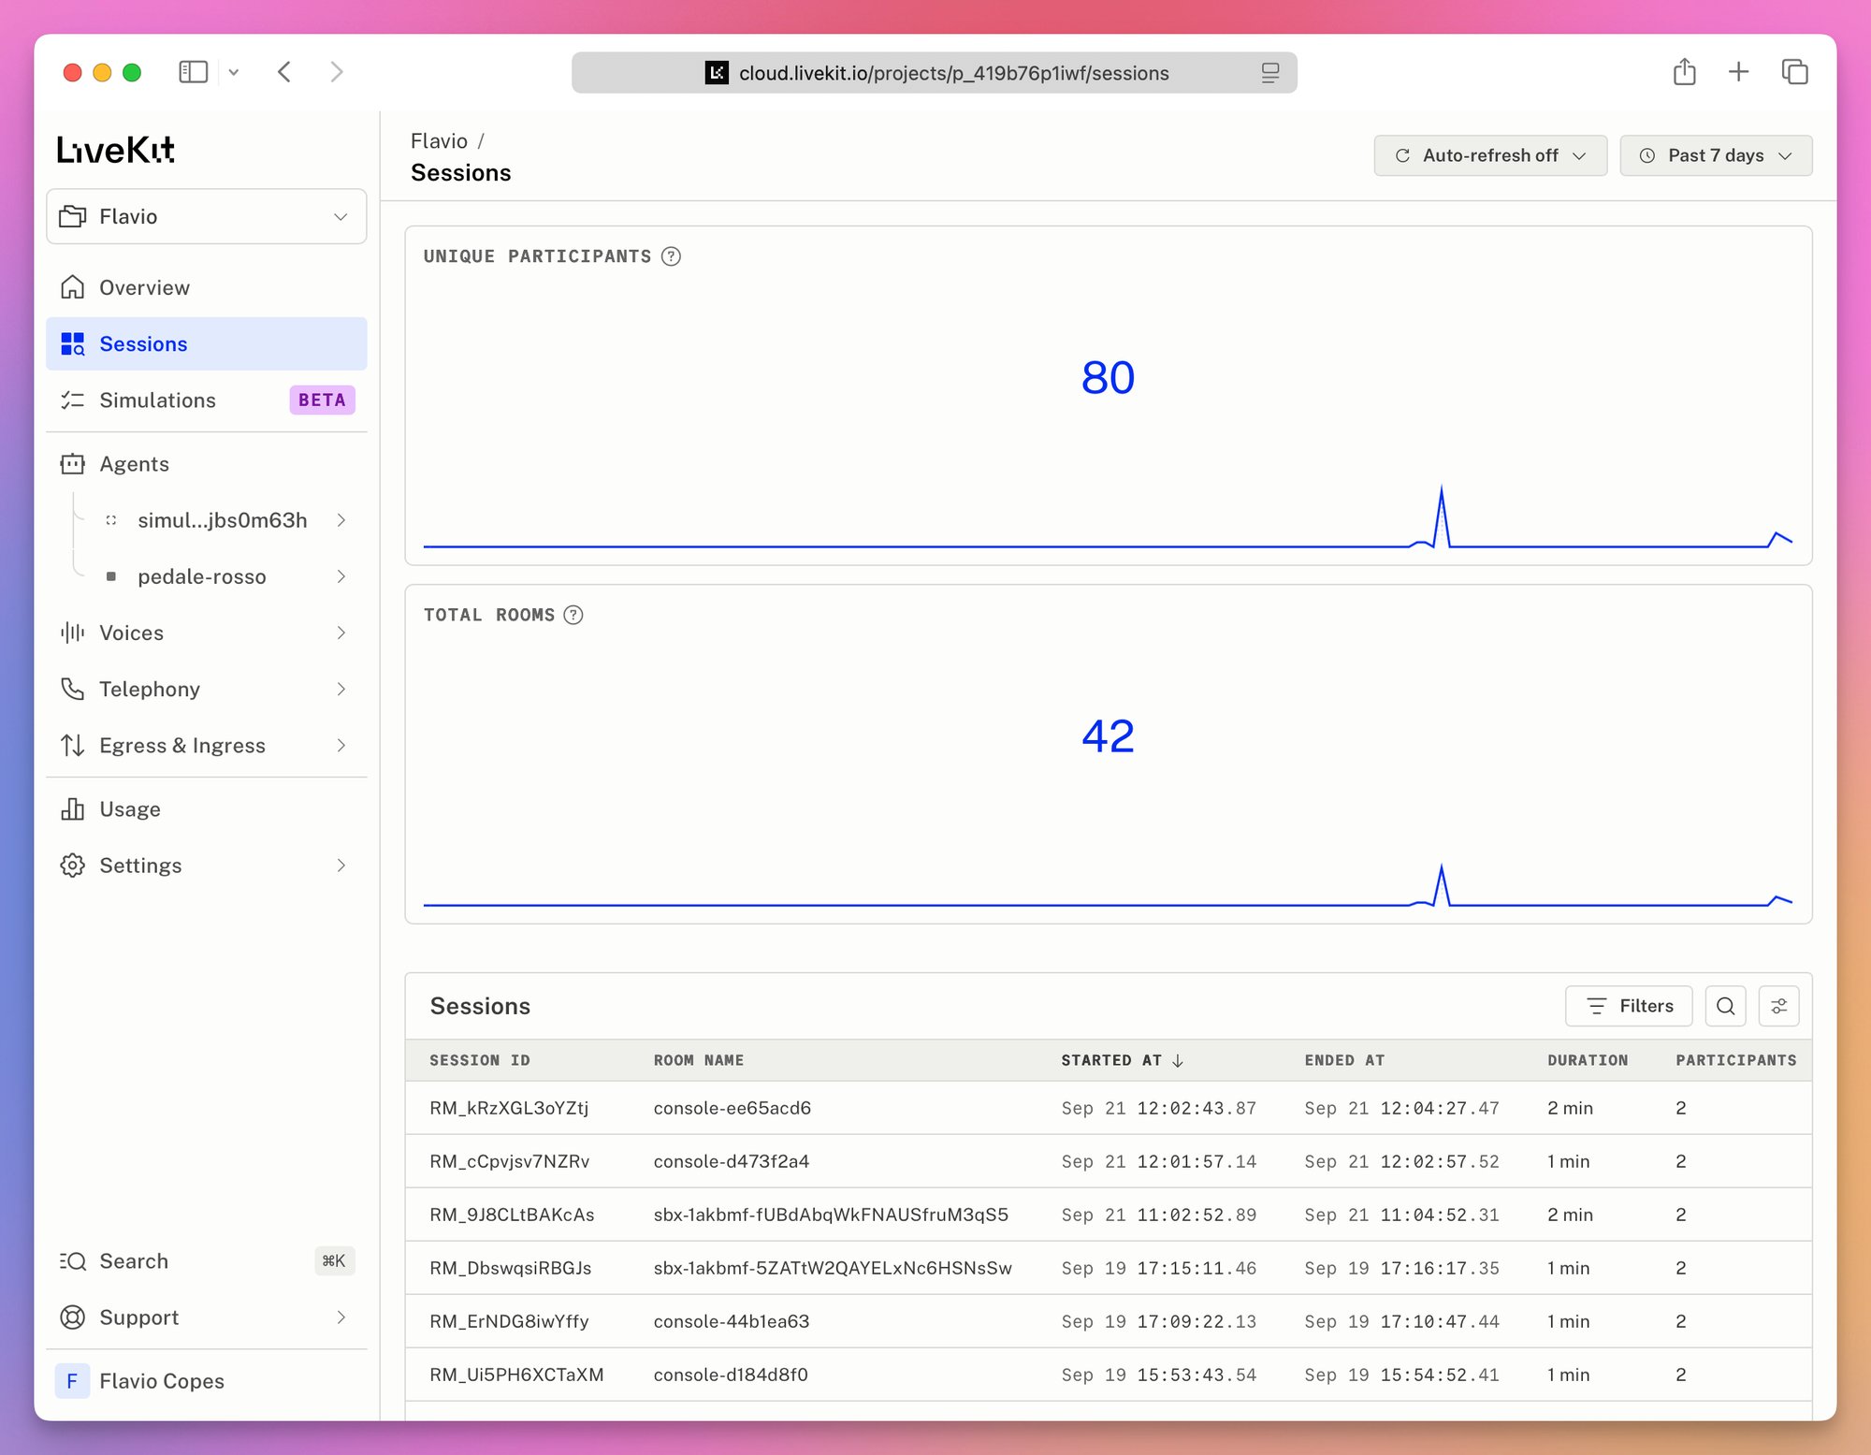Viewport: 1871px width, 1455px height.
Task: Click the F avatar next to Flavio Copes
Action: [x=72, y=1381]
